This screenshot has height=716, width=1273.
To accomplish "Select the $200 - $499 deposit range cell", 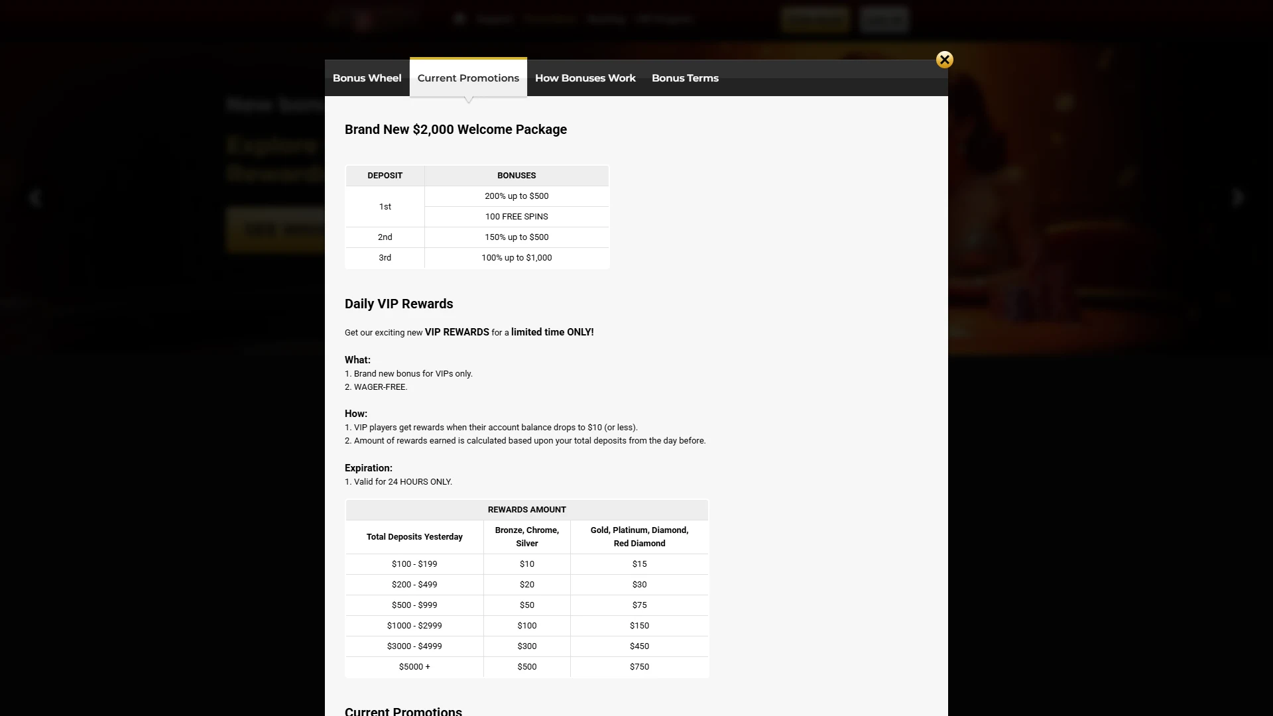I will 414,585.
